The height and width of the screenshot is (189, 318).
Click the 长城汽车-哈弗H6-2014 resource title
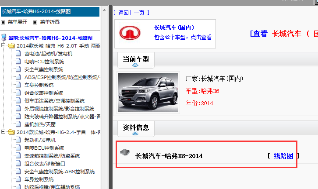pyautogui.click(x=169, y=156)
